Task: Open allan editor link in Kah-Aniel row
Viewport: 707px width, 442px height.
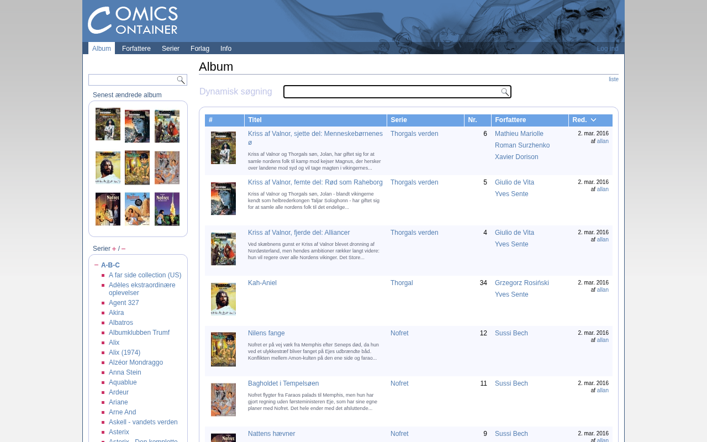Action: click(x=603, y=290)
